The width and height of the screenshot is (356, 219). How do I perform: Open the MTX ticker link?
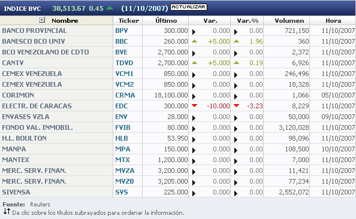pos(122,160)
